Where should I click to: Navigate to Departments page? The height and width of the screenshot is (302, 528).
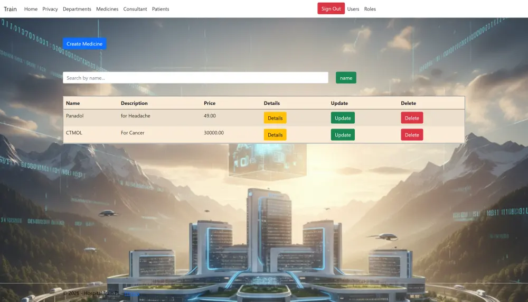pos(77,9)
